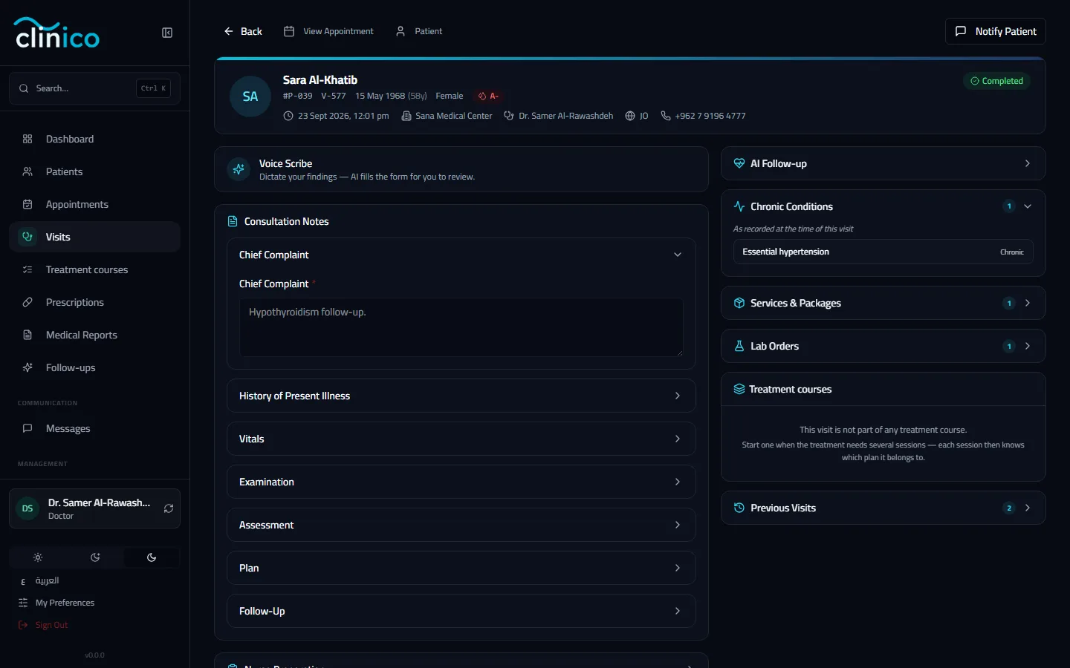Image resolution: width=1070 pixels, height=668 pixels.
Task: Click the Services & Packages box icon
Action: coord(739,303)
